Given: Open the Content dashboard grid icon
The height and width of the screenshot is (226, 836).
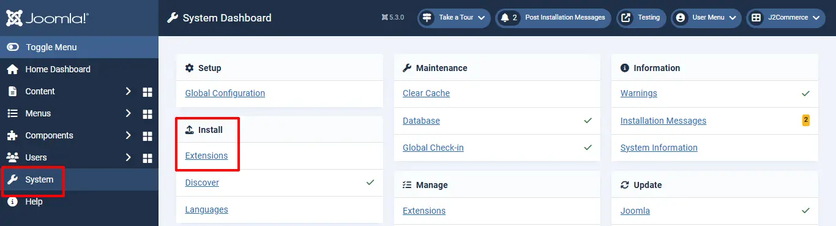Looking at the screenshot, I should tap(147, 92).
